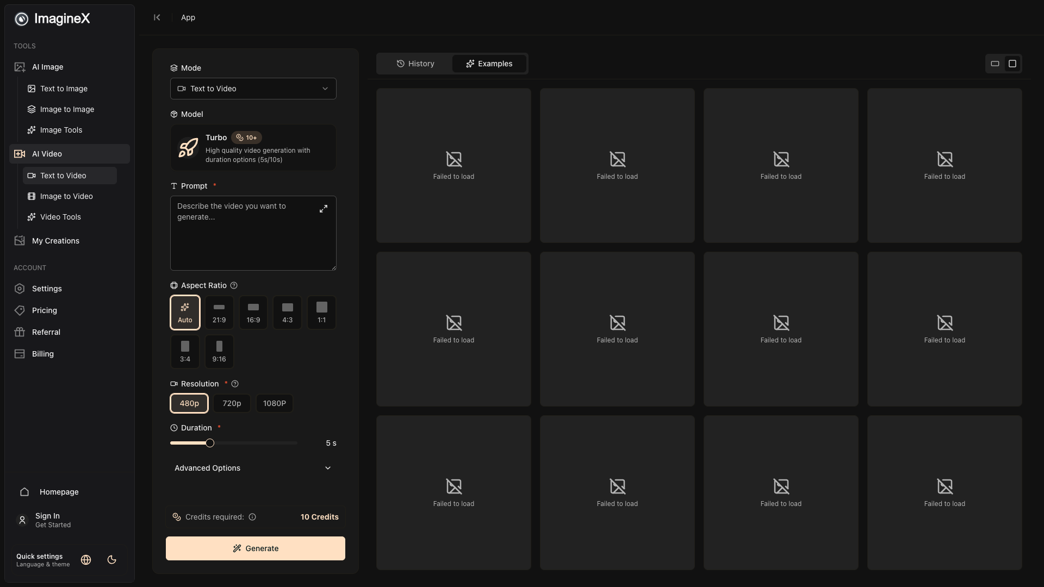
Task: Click the 5 s duration value
Action: (331, 443)
